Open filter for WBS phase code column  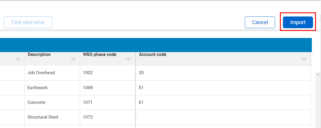click(x=129, y=60)
